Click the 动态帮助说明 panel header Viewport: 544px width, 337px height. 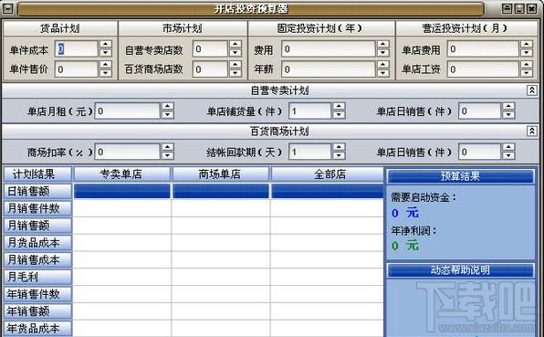pos(460,270)
